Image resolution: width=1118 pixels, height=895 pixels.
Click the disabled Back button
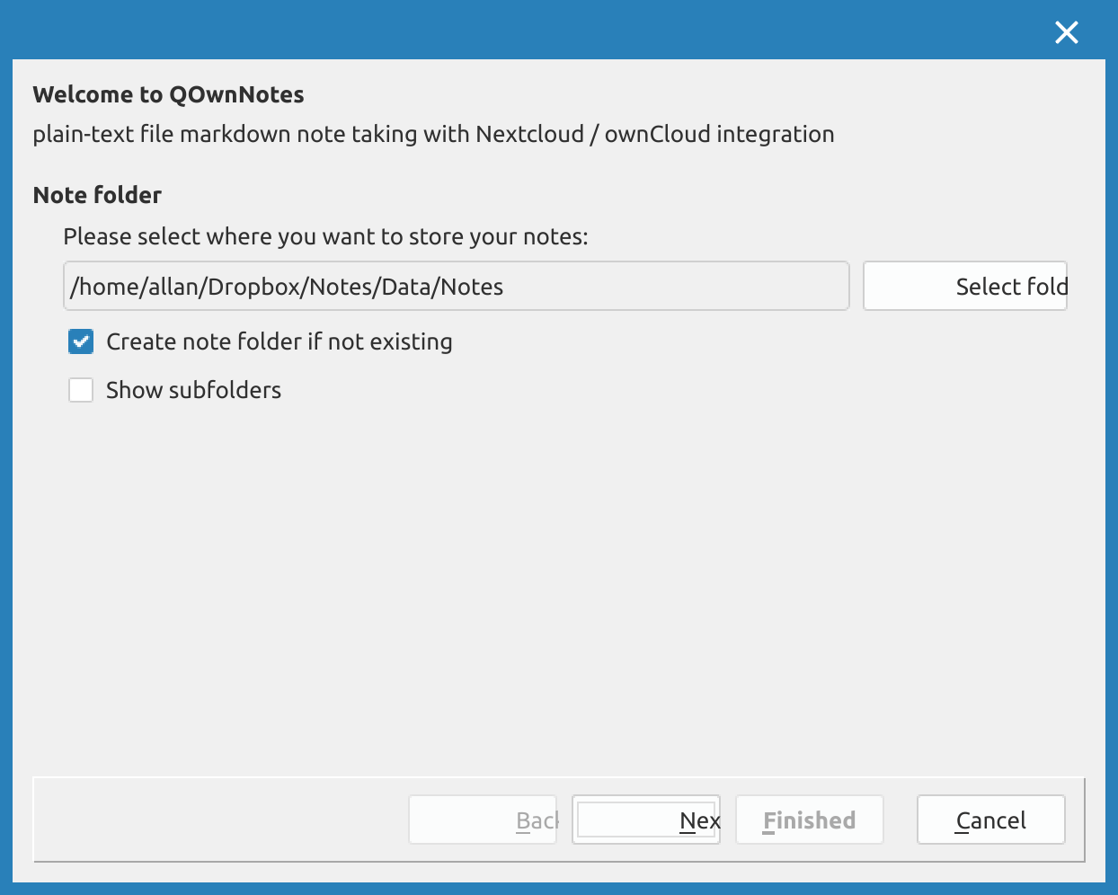tap(483, 820)
